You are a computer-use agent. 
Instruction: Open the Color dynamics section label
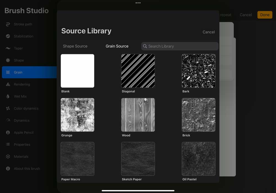[x=26, y=108]
